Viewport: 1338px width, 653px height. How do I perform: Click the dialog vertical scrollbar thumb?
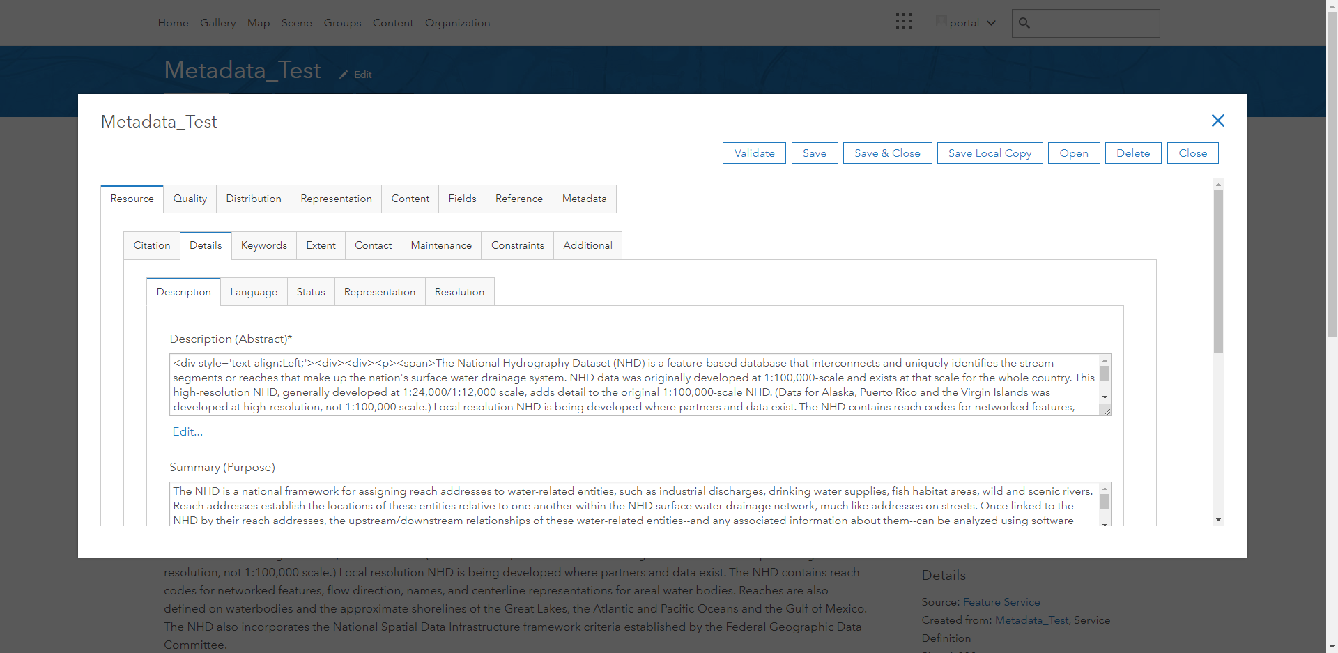pyautogui.click(x=1218, y=272)
